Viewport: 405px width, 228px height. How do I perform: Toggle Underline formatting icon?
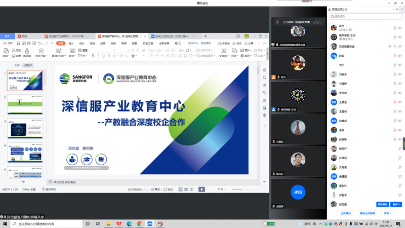[x=104, y=56]
